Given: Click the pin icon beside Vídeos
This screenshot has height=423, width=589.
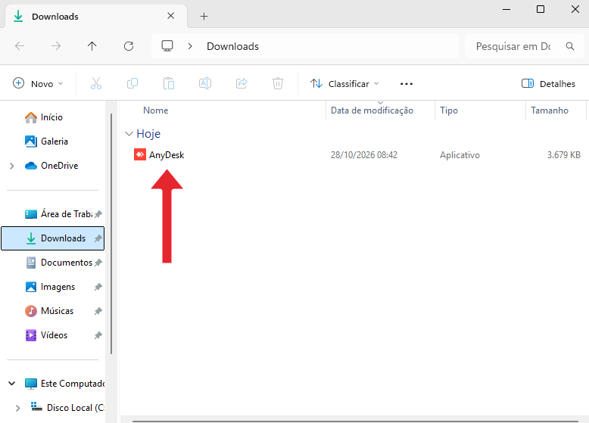Looking at the screenshot, I should click(x=98, y=335).
